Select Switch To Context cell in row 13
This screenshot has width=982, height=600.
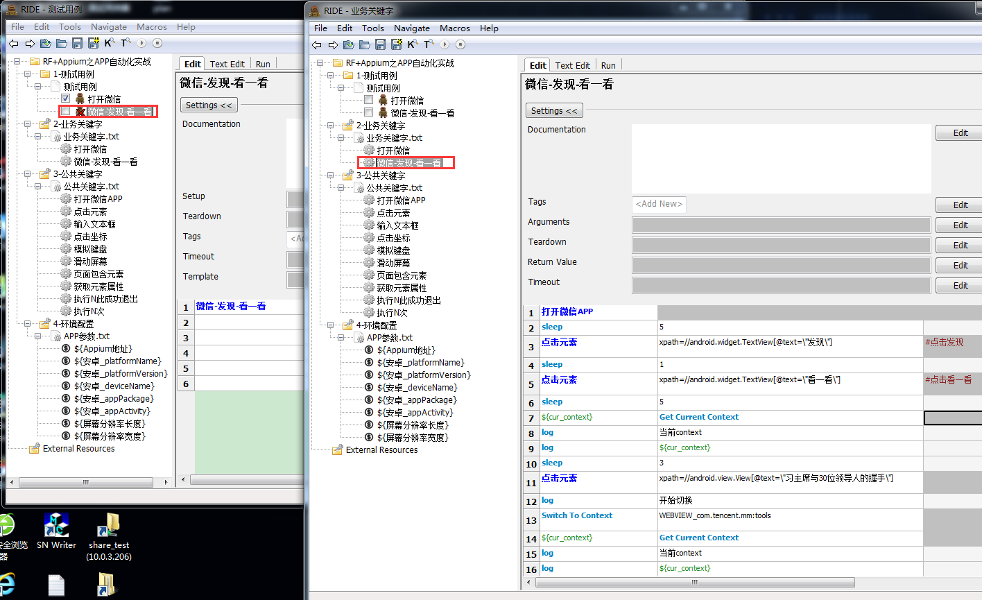pos(598,520)
